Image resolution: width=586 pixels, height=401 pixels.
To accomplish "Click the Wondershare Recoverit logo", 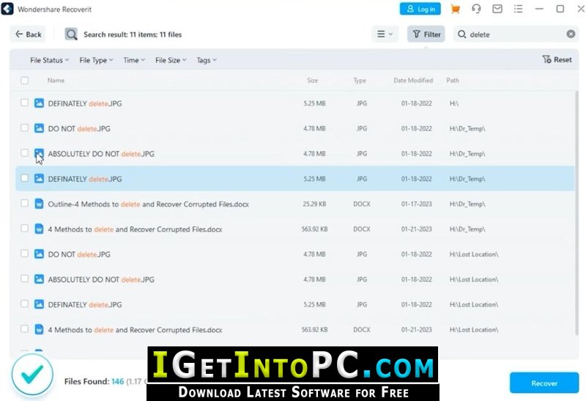I will [7, 9].
